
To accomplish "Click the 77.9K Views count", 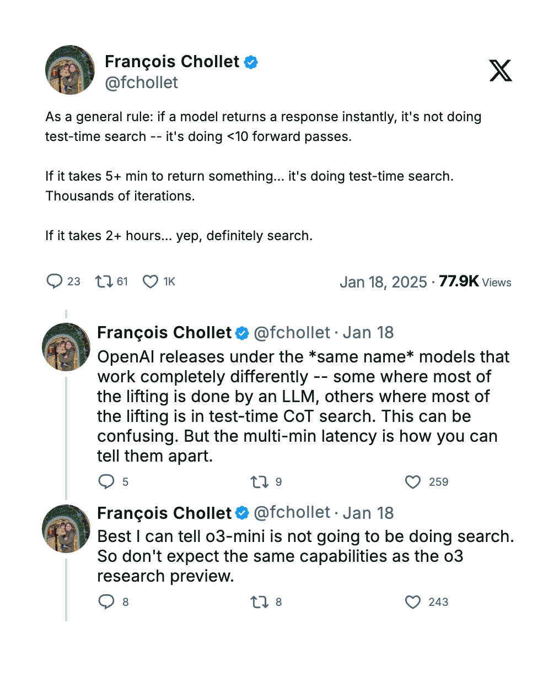I will tap(475, 282).
